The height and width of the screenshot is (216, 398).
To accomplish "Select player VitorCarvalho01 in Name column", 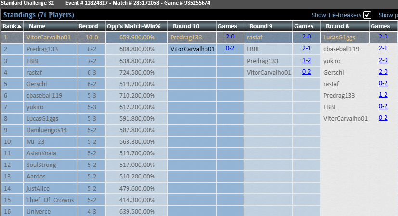I will click(49, 38).
